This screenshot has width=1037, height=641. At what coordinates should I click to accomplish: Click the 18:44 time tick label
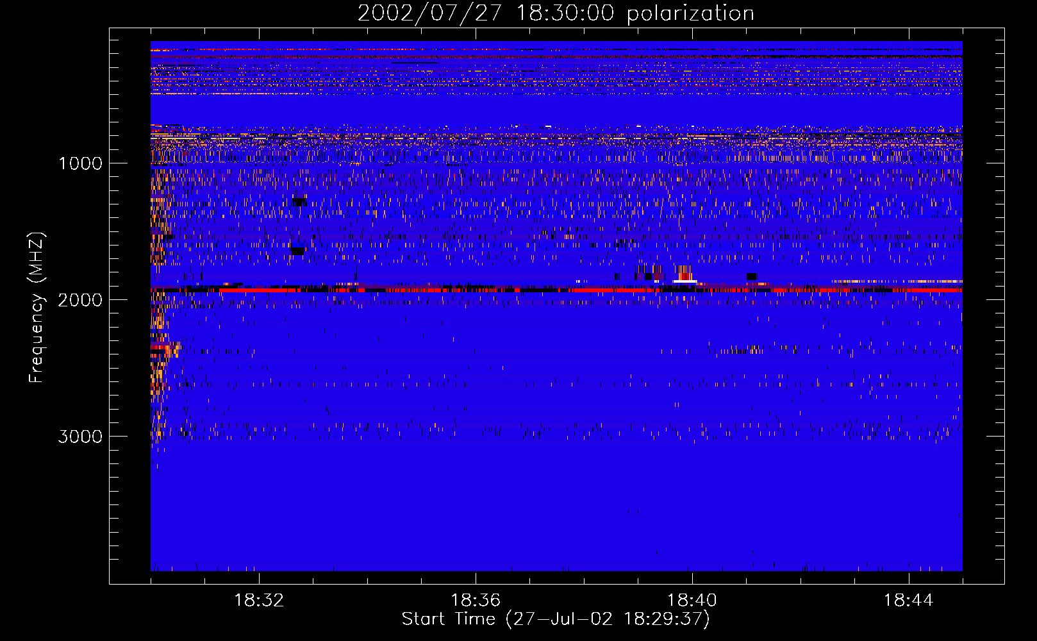tap(909, 601)
